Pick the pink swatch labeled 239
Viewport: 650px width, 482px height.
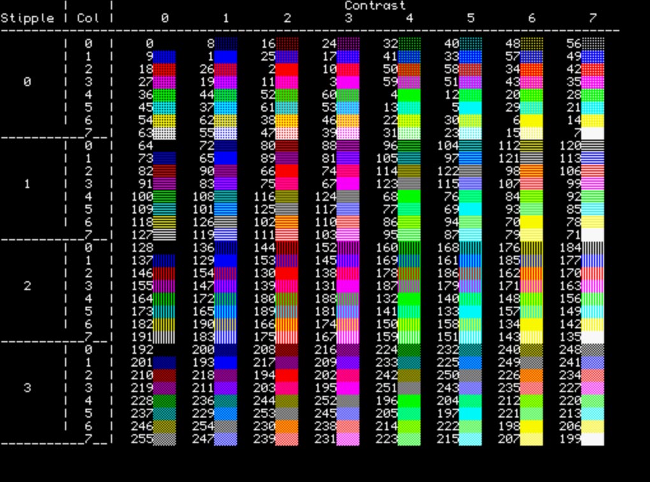point(287,439)
